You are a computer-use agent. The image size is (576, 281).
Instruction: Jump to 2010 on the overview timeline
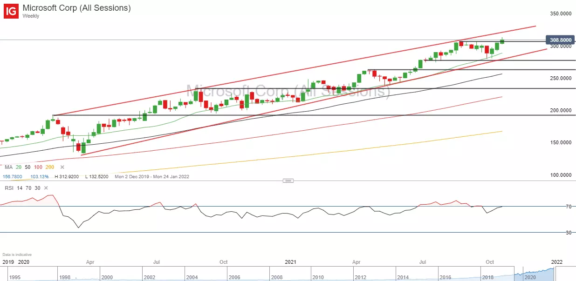pos(318,277)
